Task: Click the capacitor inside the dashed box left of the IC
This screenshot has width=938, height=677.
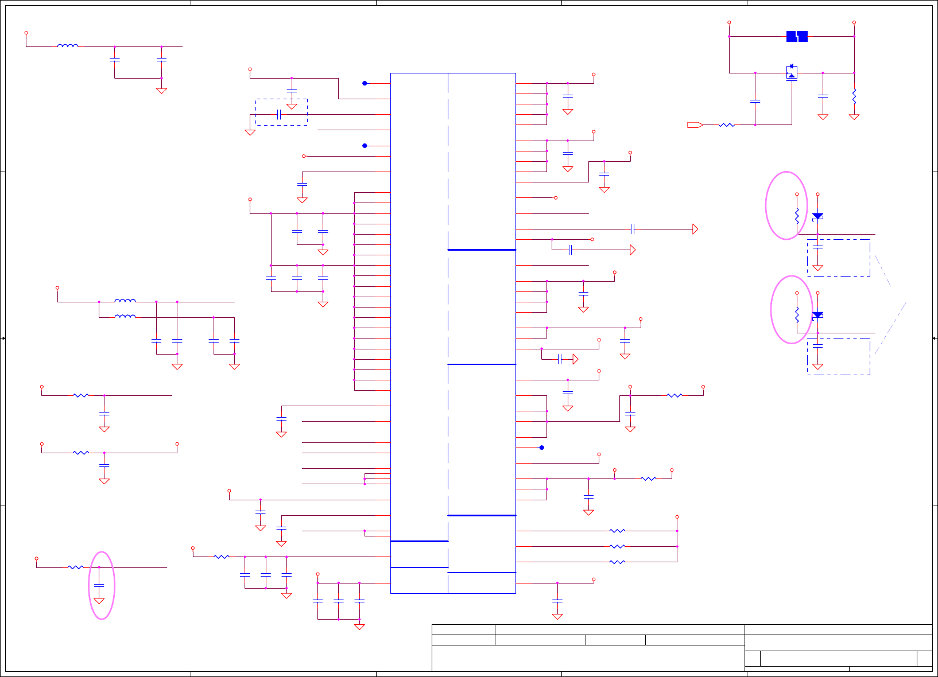Action: (278, 114)
